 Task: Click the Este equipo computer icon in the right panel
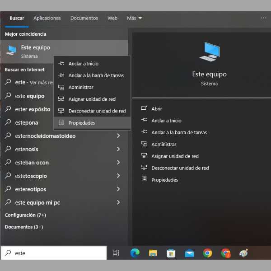tap(209, 51)
